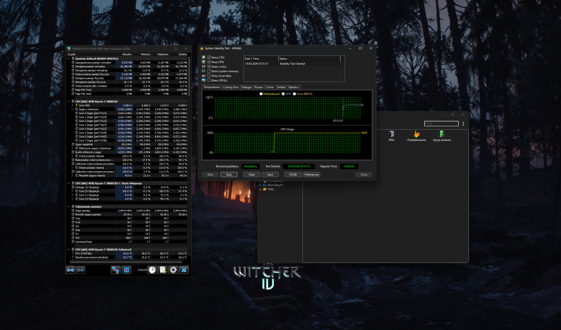Screen dimensions: 561x330
Task: Collapse the CPU Ryzen C-State Okupacja section
Action: tap(68, 183)
